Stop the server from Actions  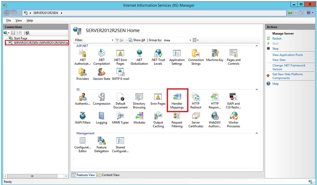pyautogui.click(x=275, y=49)
